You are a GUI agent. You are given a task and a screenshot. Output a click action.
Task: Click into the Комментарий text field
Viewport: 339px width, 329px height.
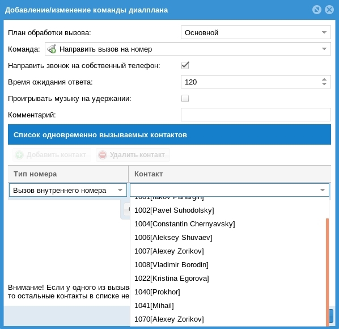[256, 115]
